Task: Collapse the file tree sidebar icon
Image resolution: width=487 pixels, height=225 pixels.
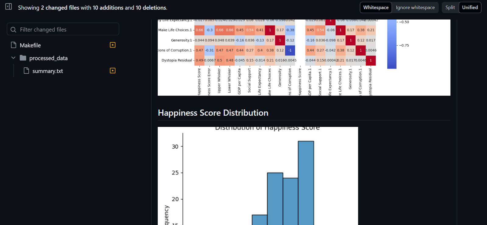Action: (x=9, y=6)
